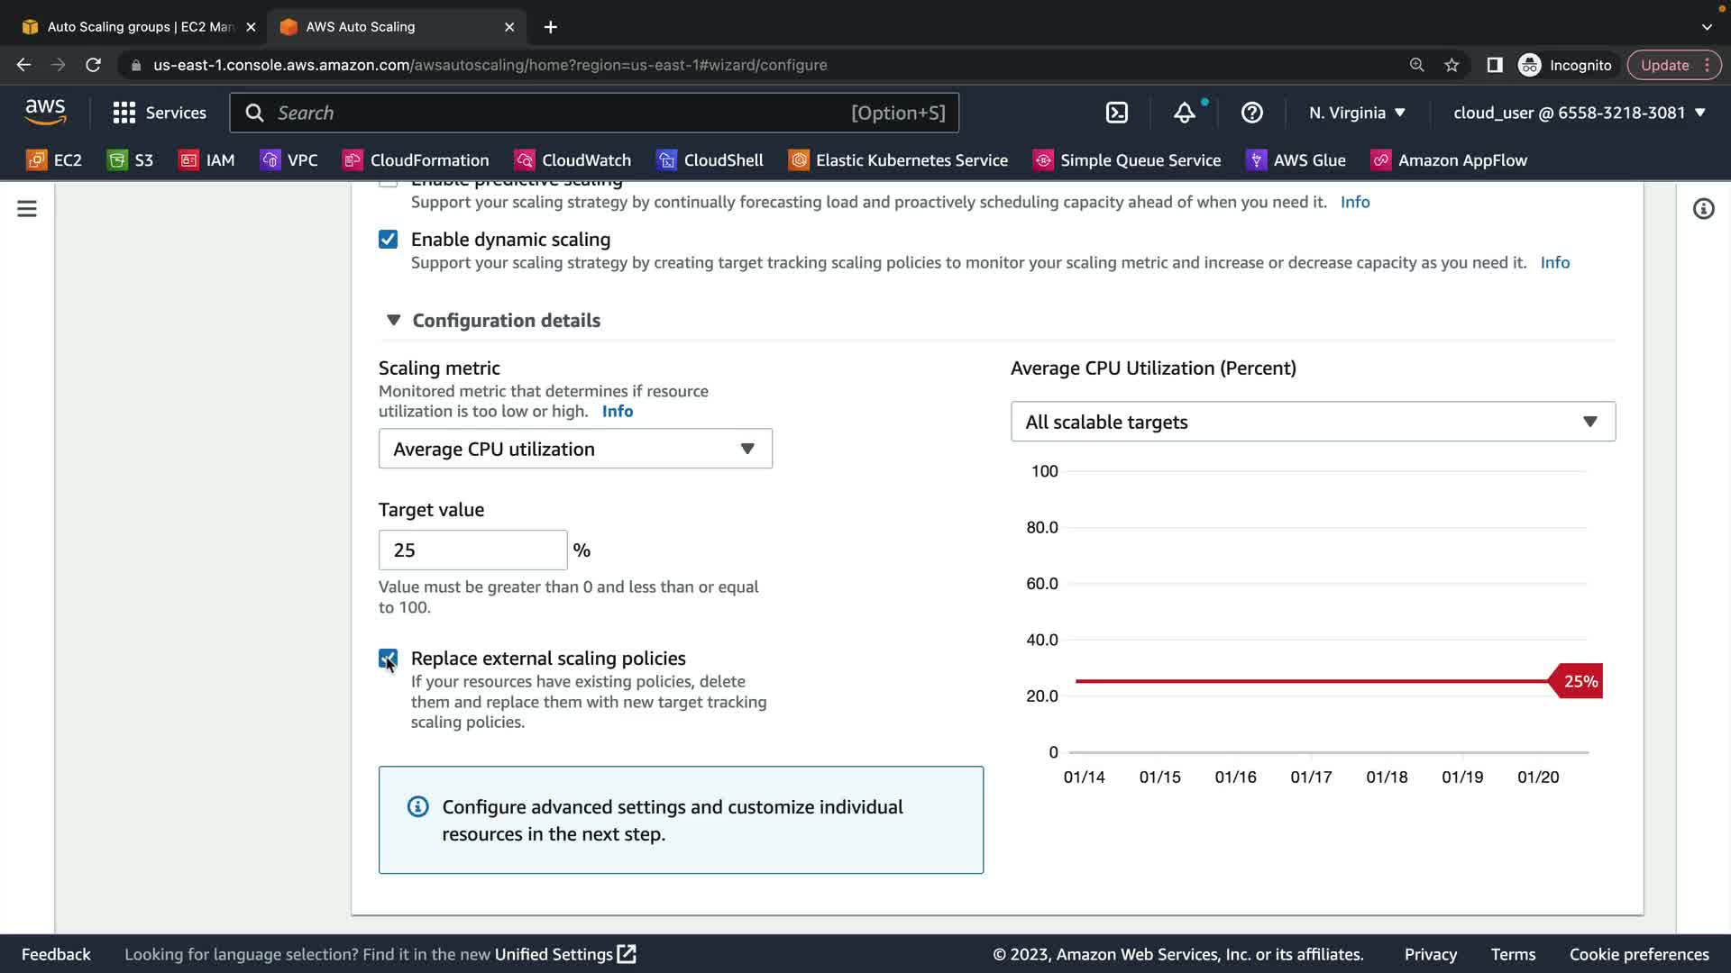Open the CloudShell terminal icon in header
This screenshot has width=1731, height=973.
click(1116, 113)
